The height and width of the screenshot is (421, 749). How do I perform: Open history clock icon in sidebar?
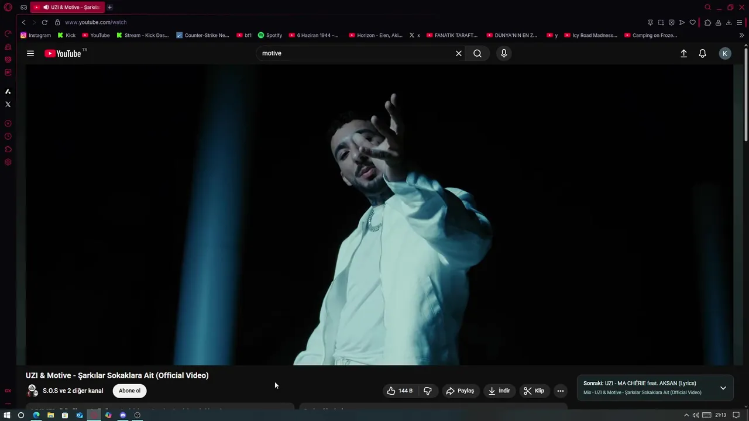click(x=8, y=136)
